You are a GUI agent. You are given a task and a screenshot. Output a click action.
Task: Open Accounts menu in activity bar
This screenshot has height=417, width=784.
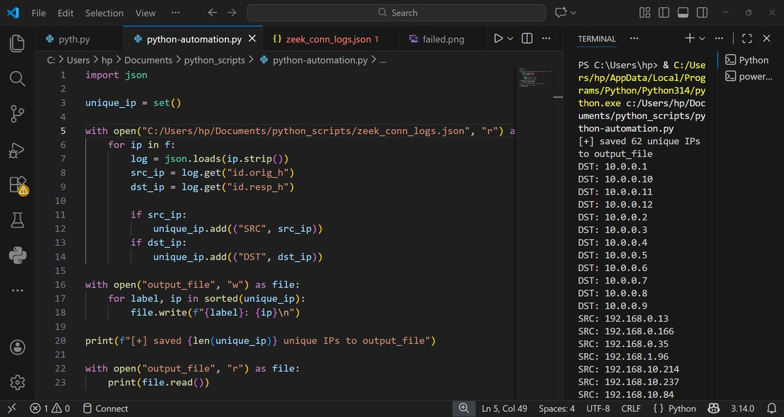18,347
